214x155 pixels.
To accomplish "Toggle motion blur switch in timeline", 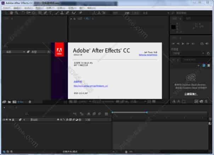I will click(74, 120).
